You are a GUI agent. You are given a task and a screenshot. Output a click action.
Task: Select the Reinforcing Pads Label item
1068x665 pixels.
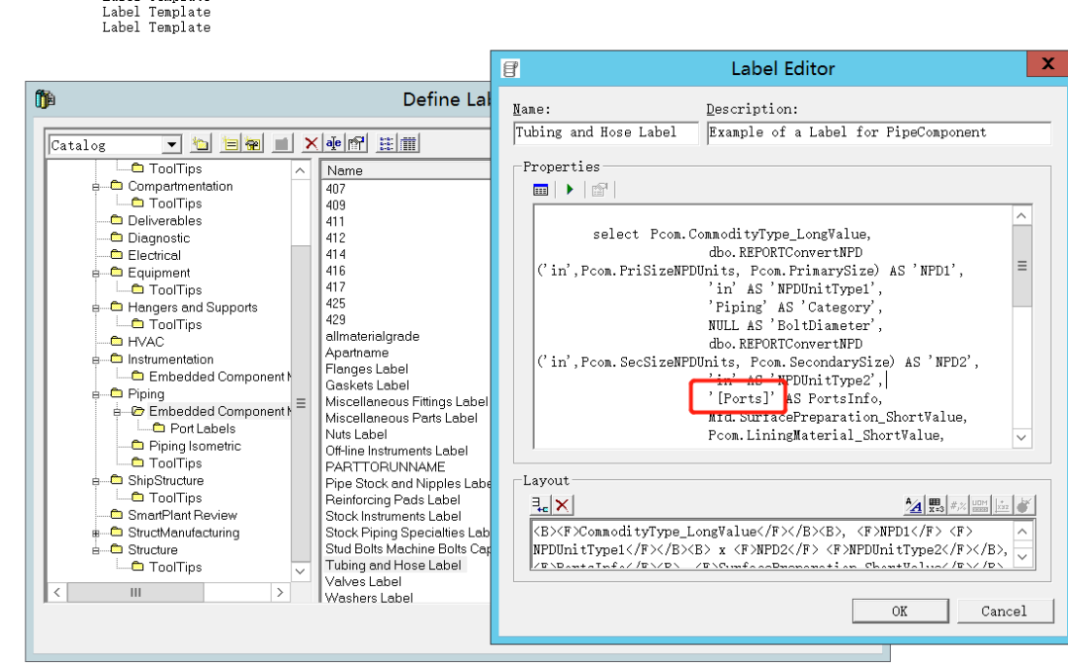tap(393, 500)
